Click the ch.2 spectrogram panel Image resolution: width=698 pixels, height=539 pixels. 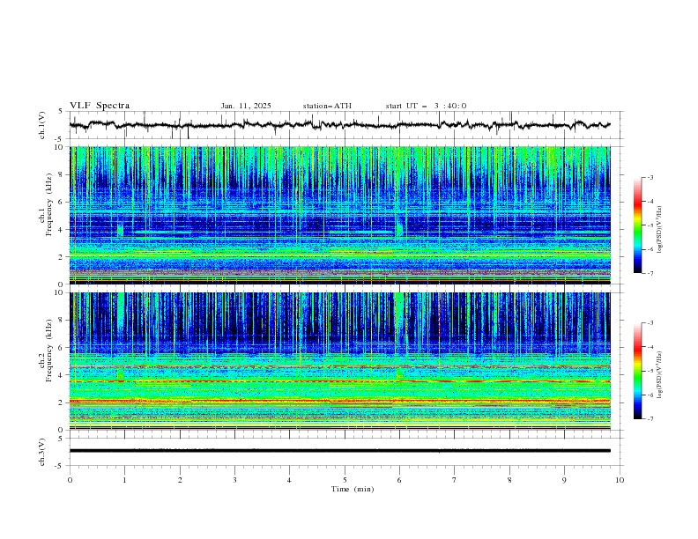(x=340, y=361)
